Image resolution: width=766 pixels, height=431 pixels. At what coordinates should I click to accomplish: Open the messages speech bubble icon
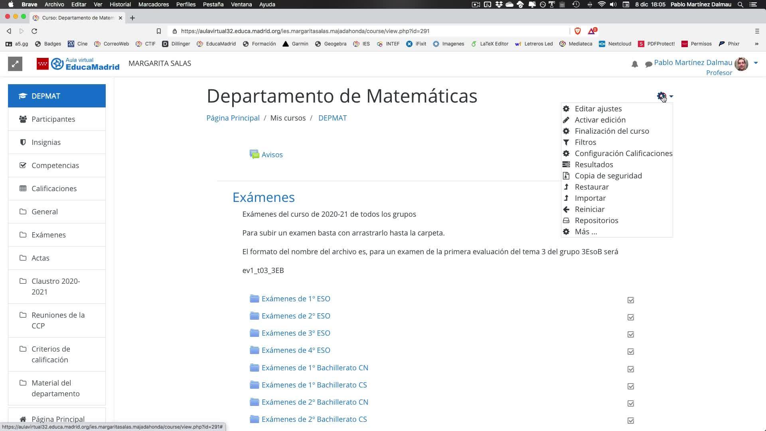(x=648, y=64)
